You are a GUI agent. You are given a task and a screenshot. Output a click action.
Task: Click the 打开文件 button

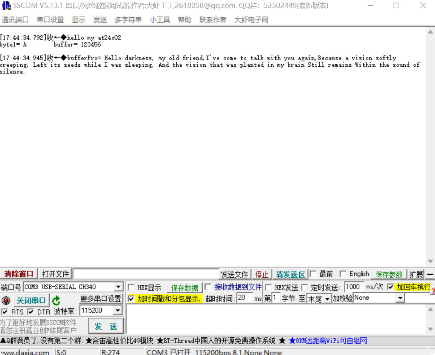pos(55,274)
